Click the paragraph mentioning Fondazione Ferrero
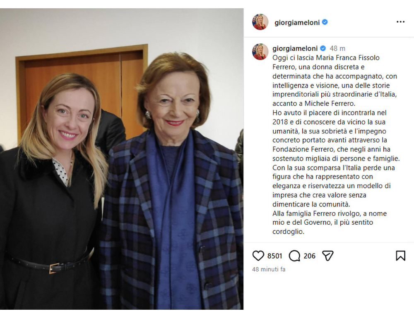 [336, 136]
